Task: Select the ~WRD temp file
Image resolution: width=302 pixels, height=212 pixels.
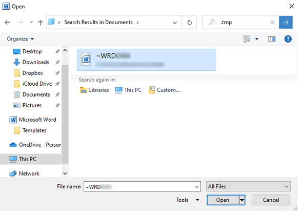Action: pos(146,60)
